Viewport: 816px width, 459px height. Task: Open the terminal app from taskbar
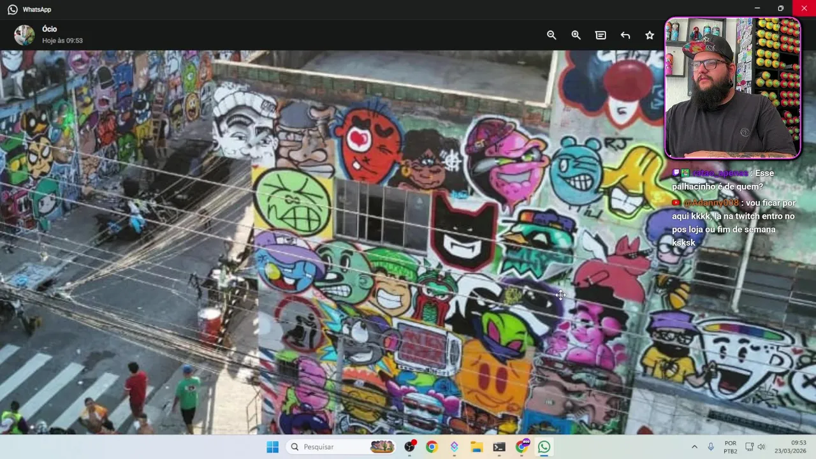[499, 447]
